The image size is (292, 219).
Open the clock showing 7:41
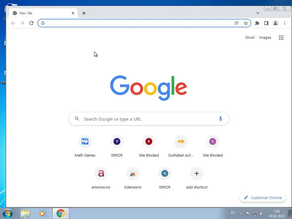tap(277, 214)
